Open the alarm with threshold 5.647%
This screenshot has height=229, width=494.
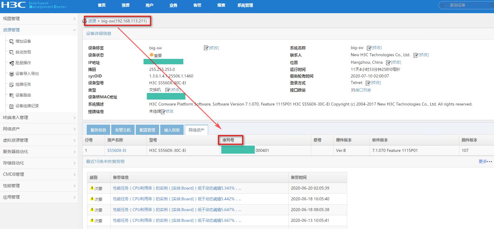tap(177, 210)
